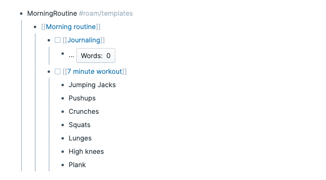
Task: Click the bullet before Journaling checkbox
Action: 49,40
